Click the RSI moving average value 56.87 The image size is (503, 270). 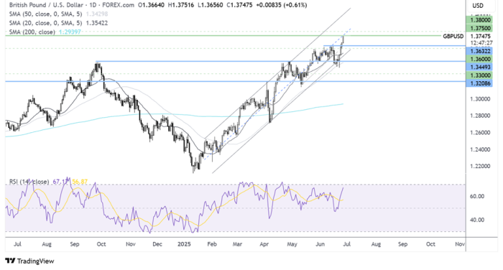(x=80, y=182)
